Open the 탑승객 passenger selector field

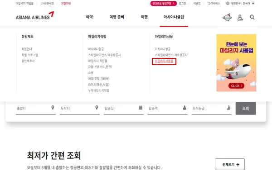pyautogui.click(x=168, y=109)
